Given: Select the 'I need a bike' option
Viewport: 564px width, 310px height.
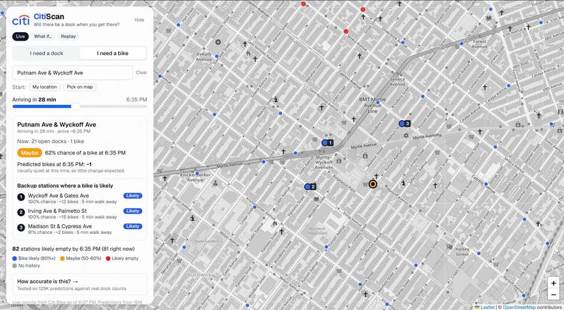Looking at the screenshot, I should (113, 53).
